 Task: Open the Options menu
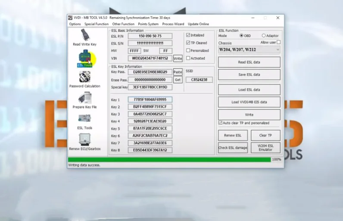point(75,24)
